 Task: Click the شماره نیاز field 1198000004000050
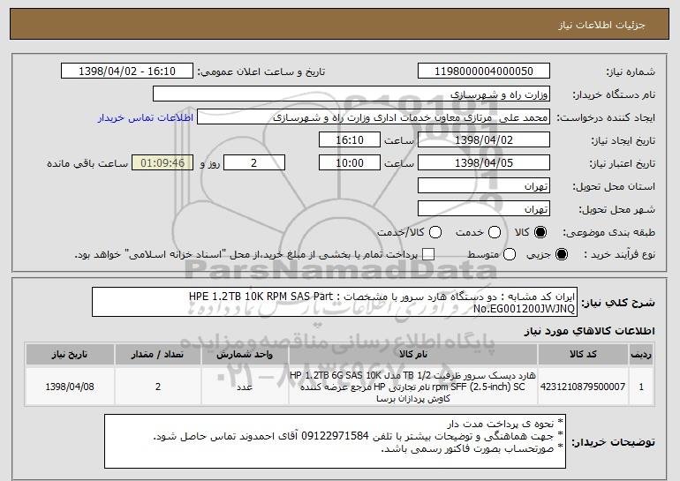point(484,71)
